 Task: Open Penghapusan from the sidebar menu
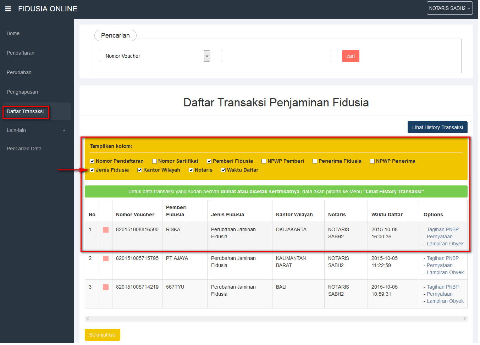[x=22, y=92]
